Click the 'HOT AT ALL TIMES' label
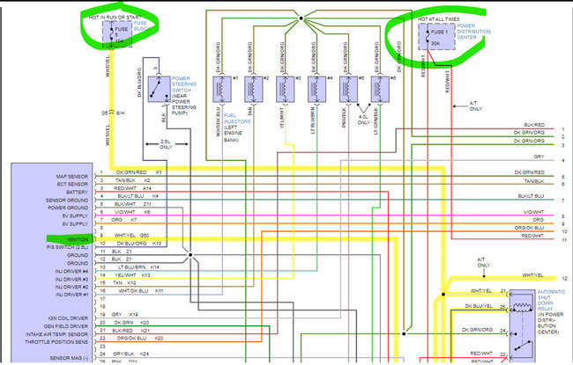 pyautogui.click(x=438, y=19)
